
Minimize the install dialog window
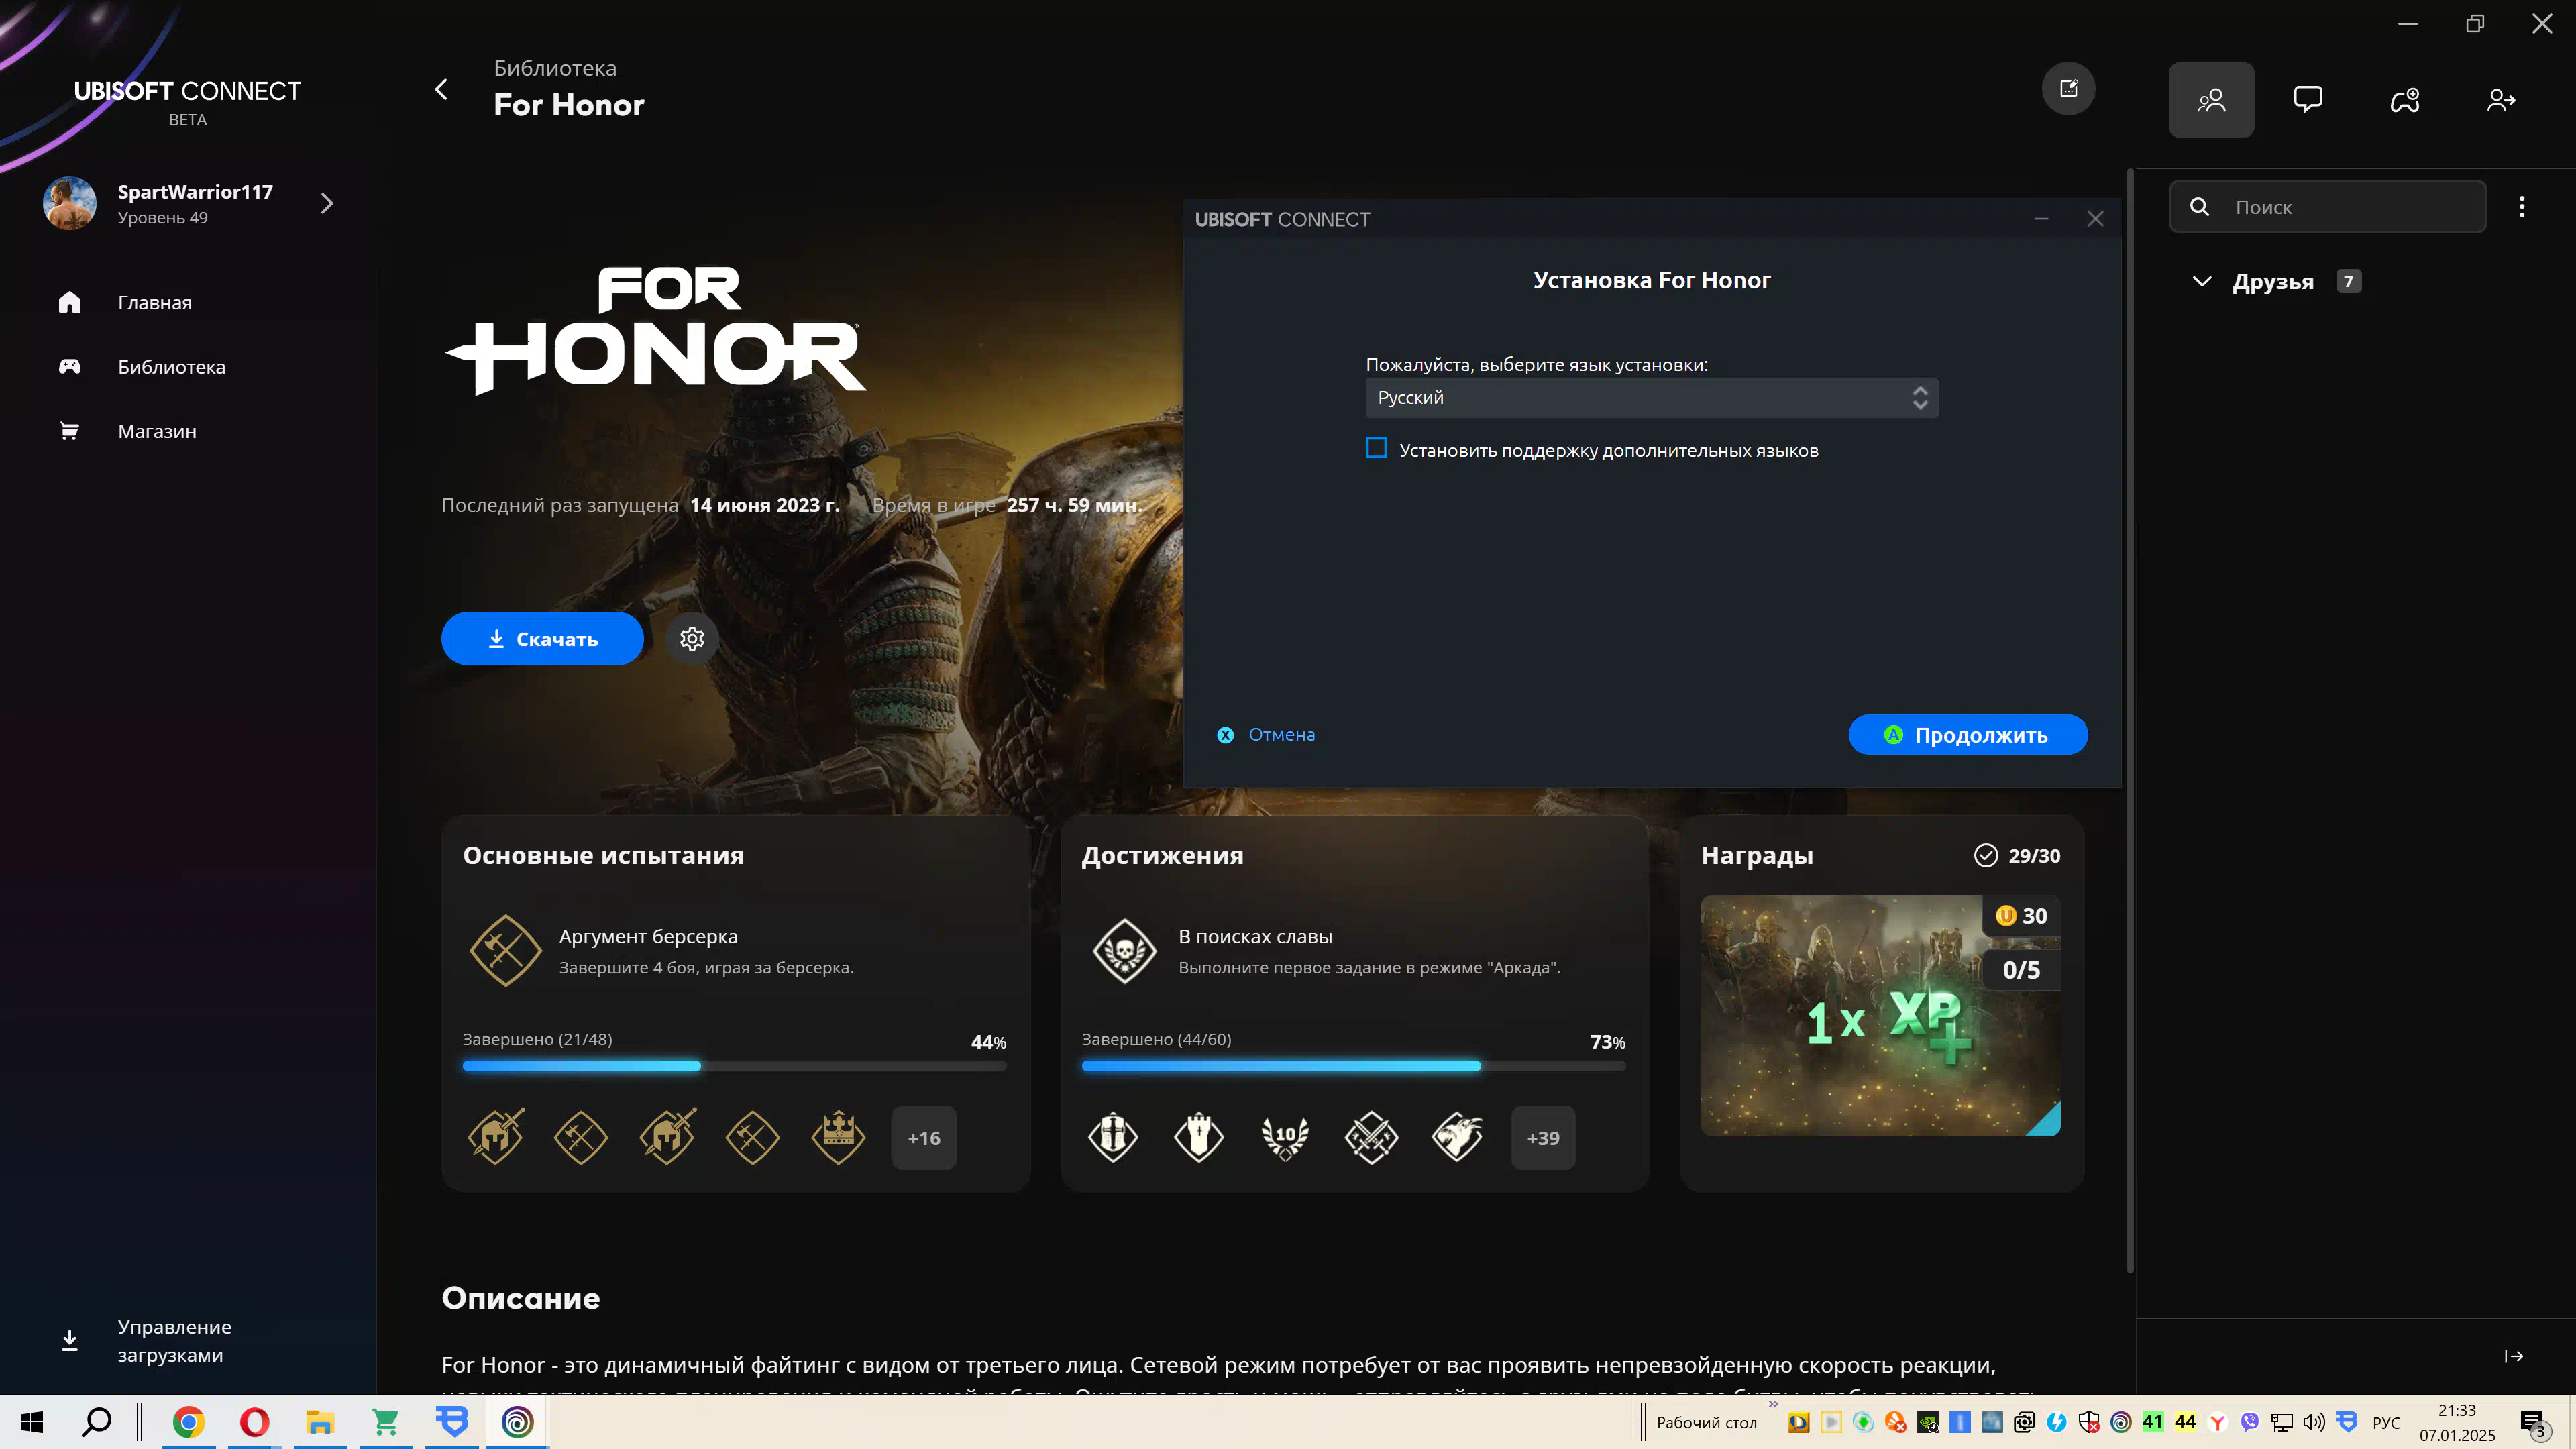pyautogui.click(x=2041, y=219)
